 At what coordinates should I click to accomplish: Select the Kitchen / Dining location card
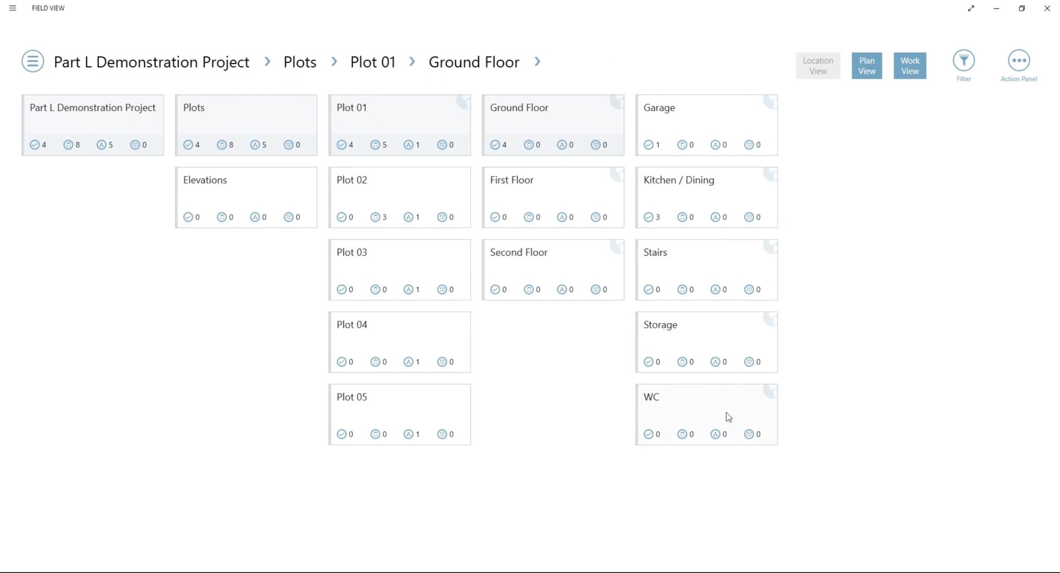click(706, 197)
